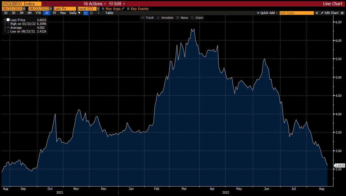Select the line chart type icon
The height and width of the screenshot is (196, 346).
coord(86,13)
